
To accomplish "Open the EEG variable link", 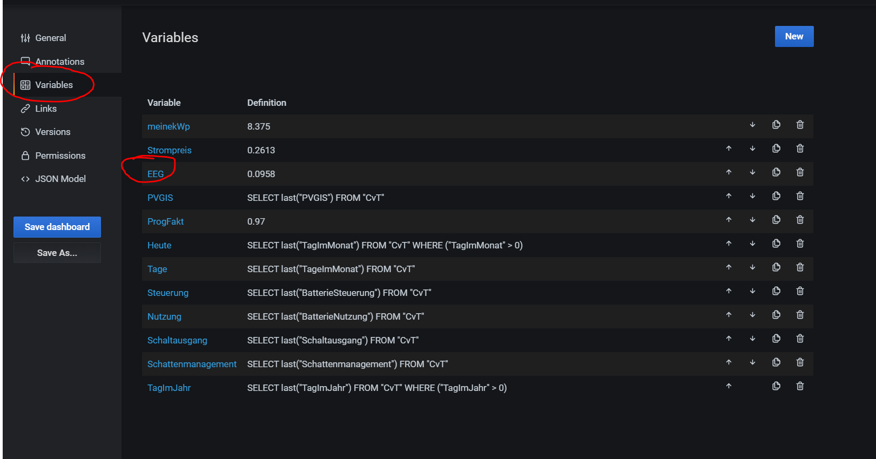I will pos(156,174).
